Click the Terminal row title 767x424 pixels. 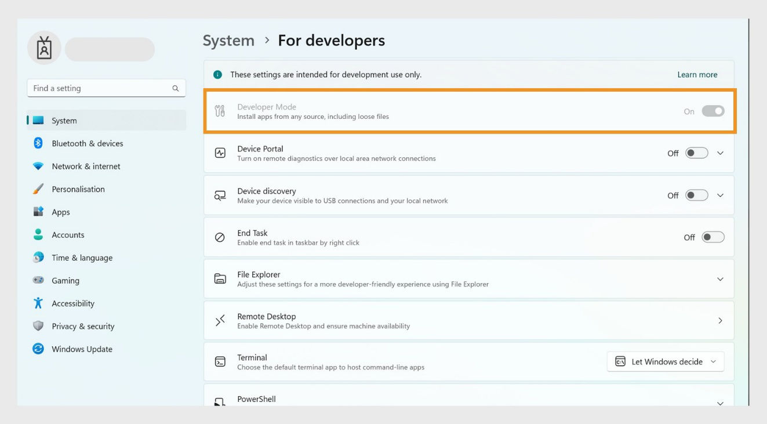coord(252,357)
